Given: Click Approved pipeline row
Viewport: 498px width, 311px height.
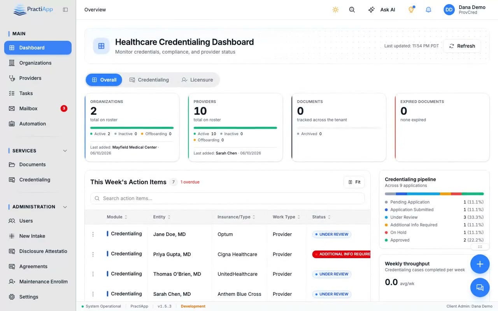Looking at the screenshot, I should coord(434,240).
